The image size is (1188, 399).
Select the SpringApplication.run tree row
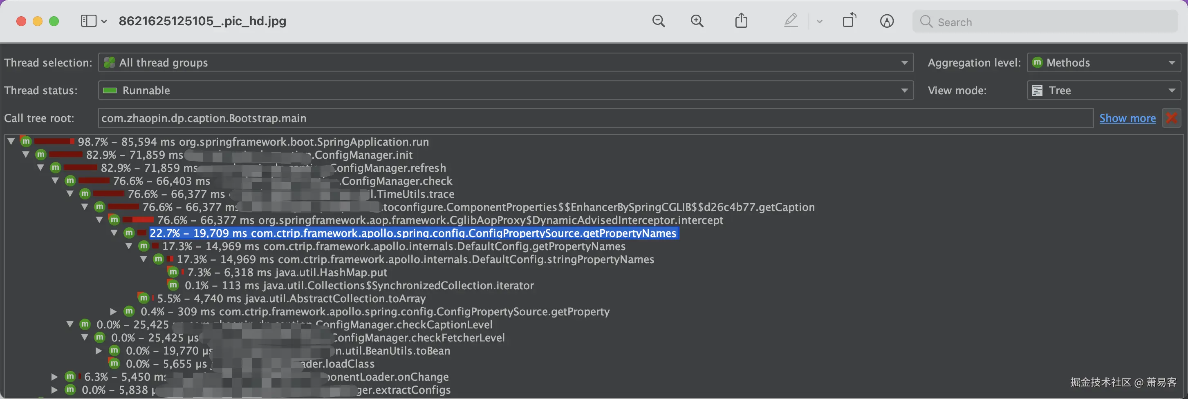coord(253,142)
